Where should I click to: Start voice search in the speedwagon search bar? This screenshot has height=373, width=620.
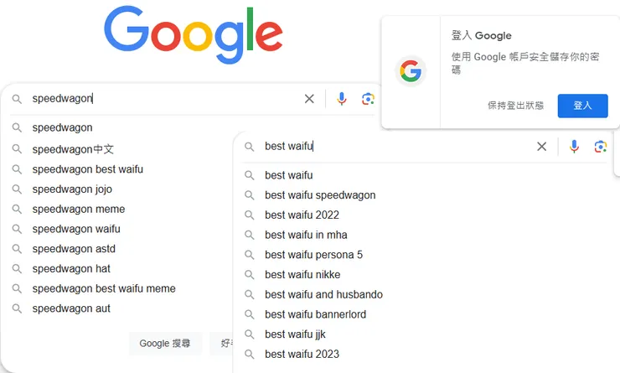(x=342, y=99)
